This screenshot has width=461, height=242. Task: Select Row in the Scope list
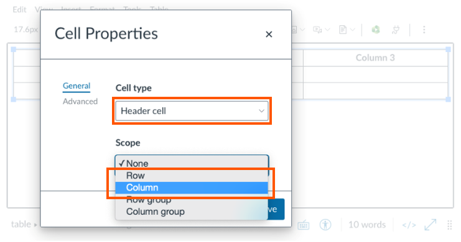pyautogui.click(x=192, y=176)
